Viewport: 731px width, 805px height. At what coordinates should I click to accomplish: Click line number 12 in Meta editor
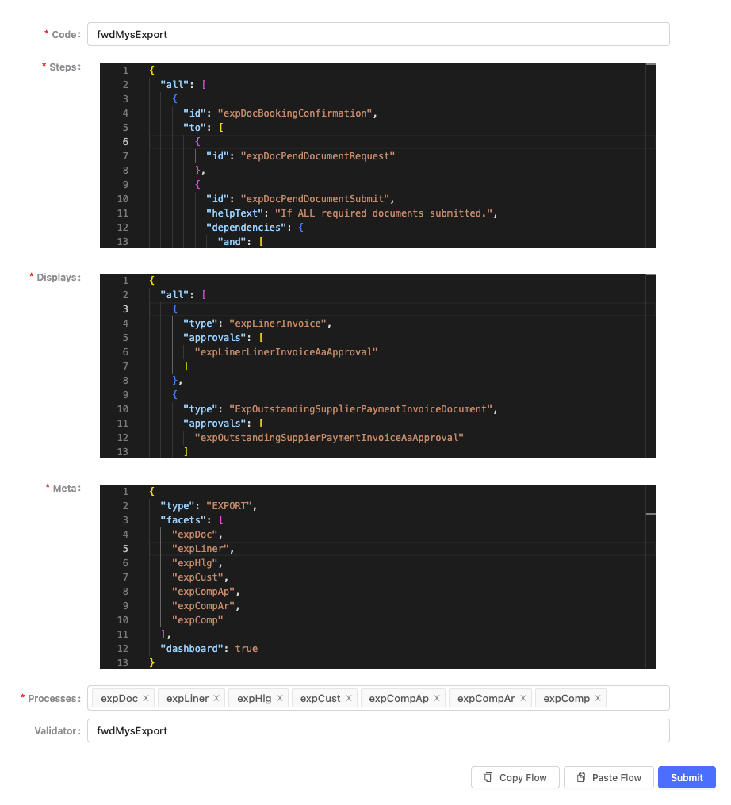point(123,649)
